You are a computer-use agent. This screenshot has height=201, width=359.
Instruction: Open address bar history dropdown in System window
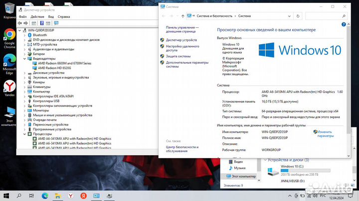click(289, 16)
